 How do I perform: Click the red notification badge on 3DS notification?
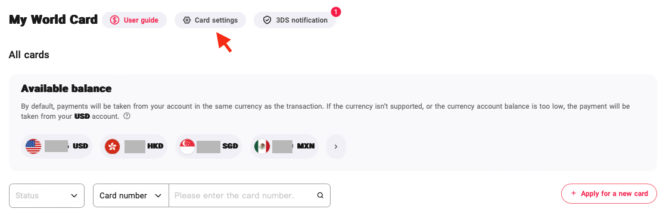coord(335,12)
